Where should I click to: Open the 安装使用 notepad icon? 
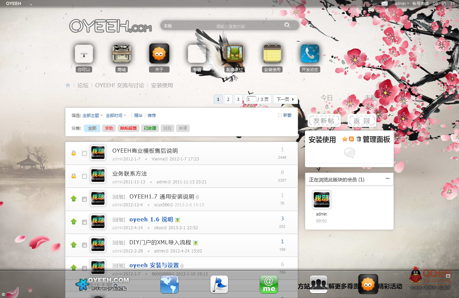(x=272, y=54)
